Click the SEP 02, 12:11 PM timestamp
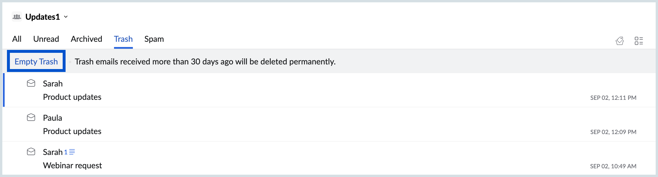The width and height of the screenshot is (658, 177). tap(613, 98)
